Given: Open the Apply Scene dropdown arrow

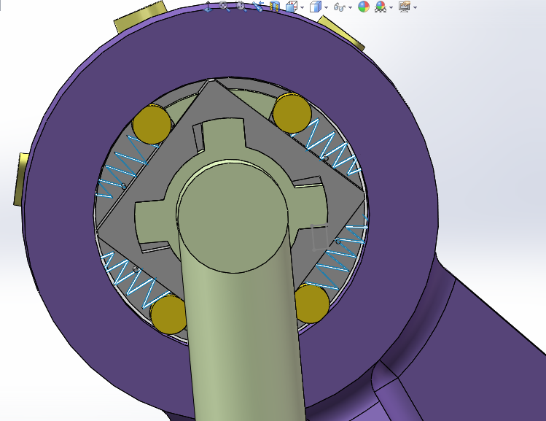Looking at the screenshot, I should (x=391, y=7).
